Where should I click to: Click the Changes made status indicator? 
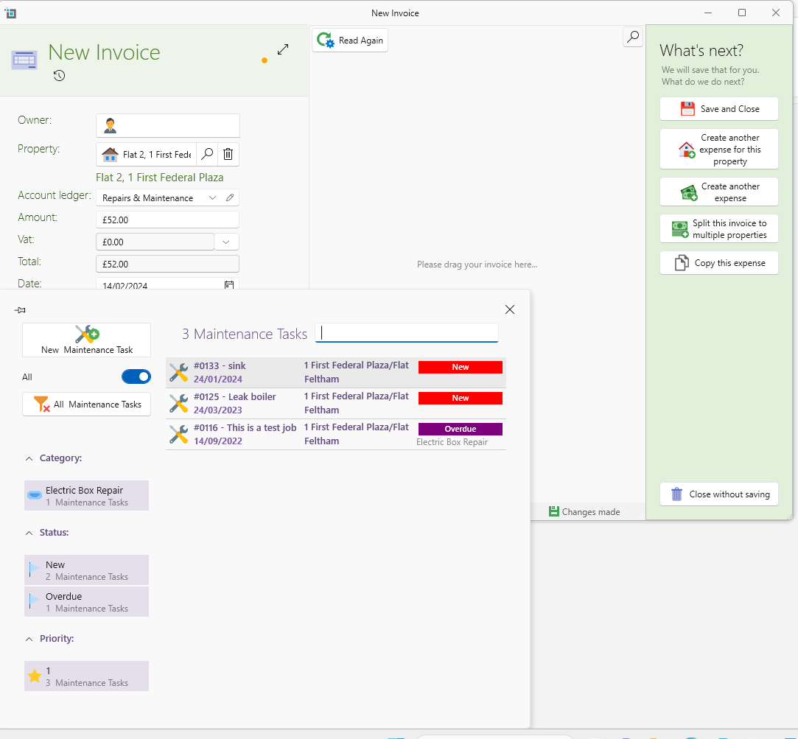pos(584,511)
